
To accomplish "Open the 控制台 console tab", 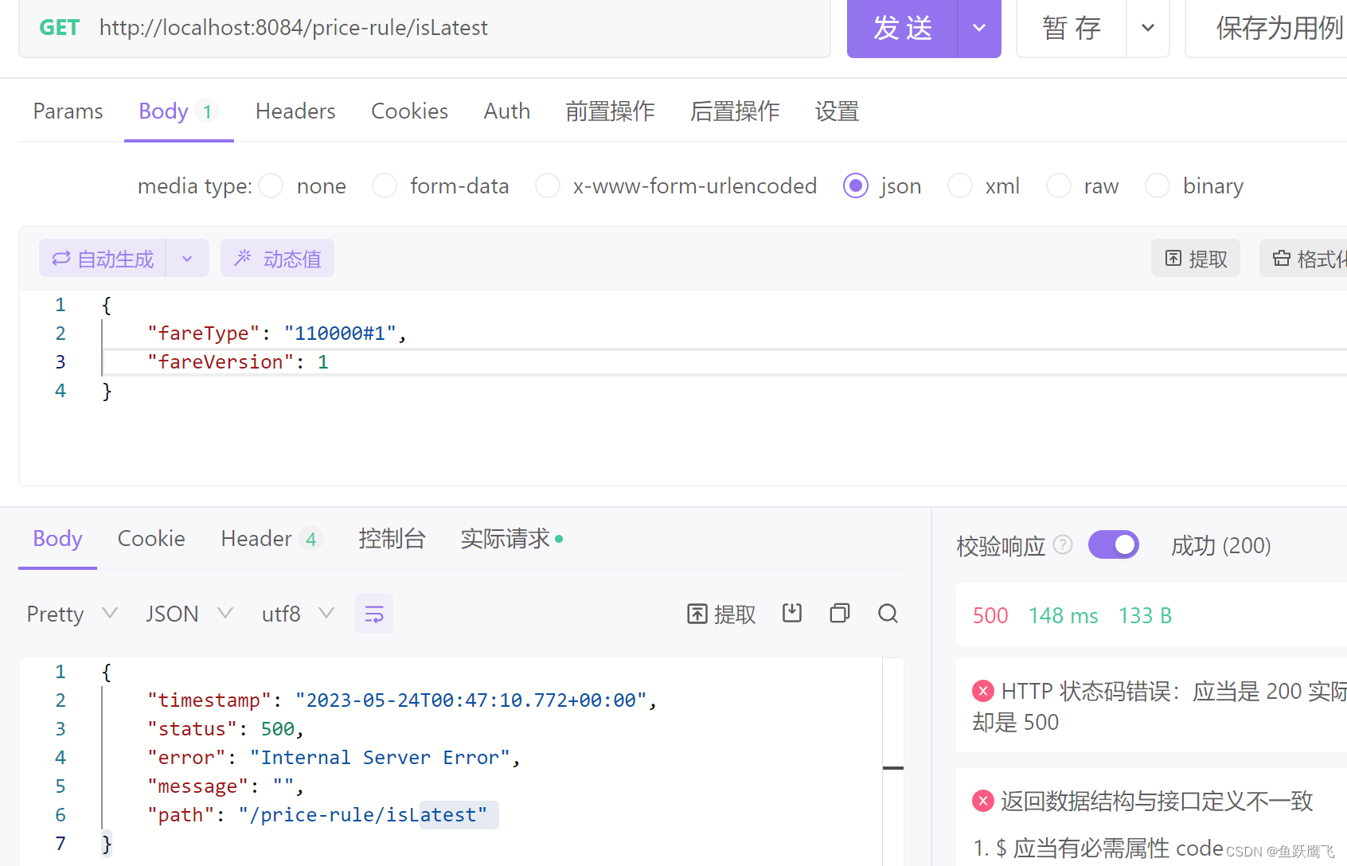I will coord(392,538).
